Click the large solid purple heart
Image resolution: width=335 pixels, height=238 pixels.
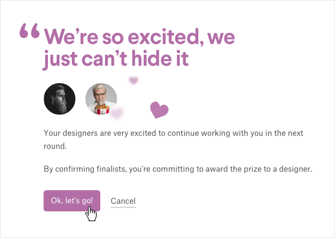tap(159, 110)
